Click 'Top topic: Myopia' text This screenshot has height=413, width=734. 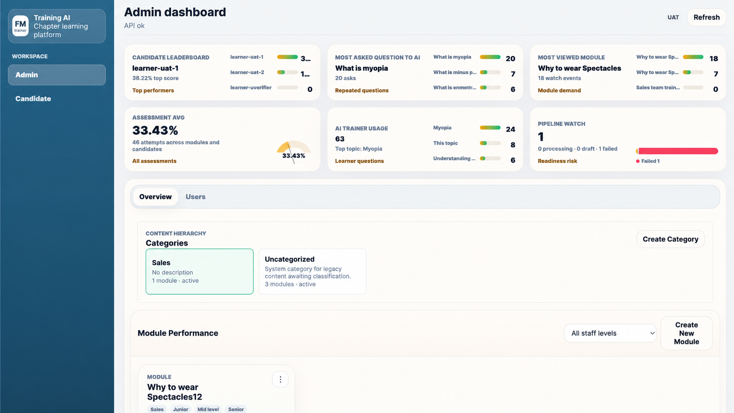point(359,149)
